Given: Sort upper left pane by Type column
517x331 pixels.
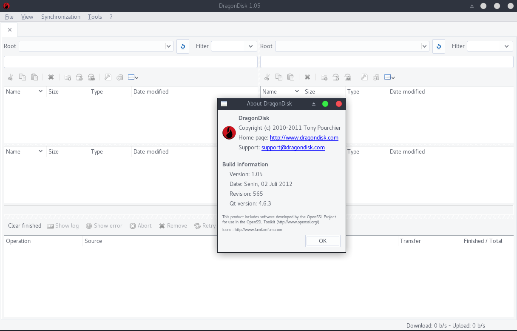Looking at the screenshot, I should 110,91.
